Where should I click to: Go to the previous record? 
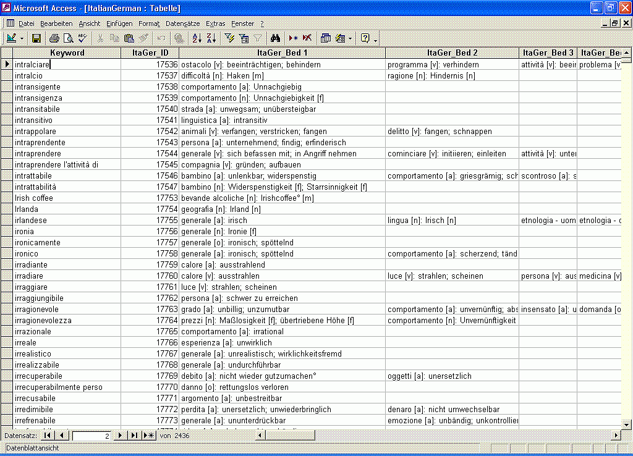click(x=62, y=436)
